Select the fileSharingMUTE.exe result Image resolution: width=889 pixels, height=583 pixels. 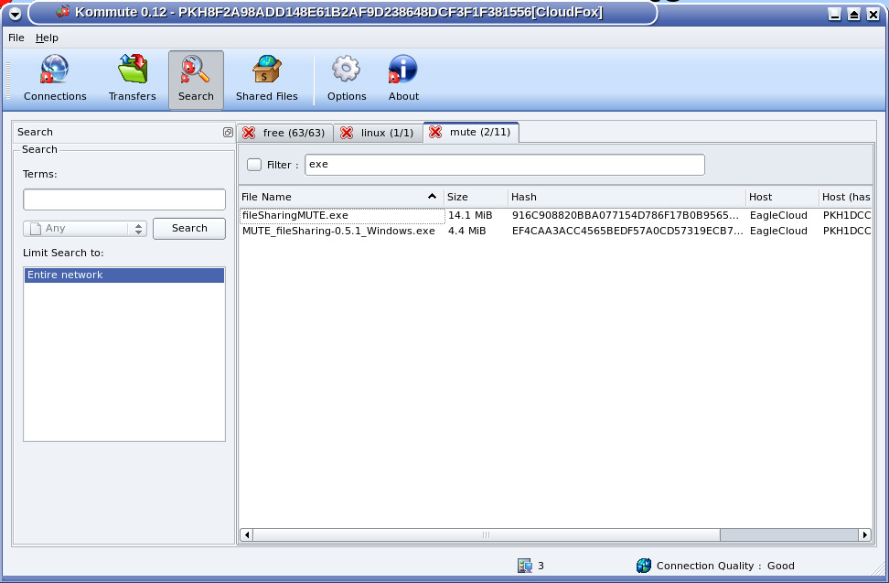(x=342, y=215)
